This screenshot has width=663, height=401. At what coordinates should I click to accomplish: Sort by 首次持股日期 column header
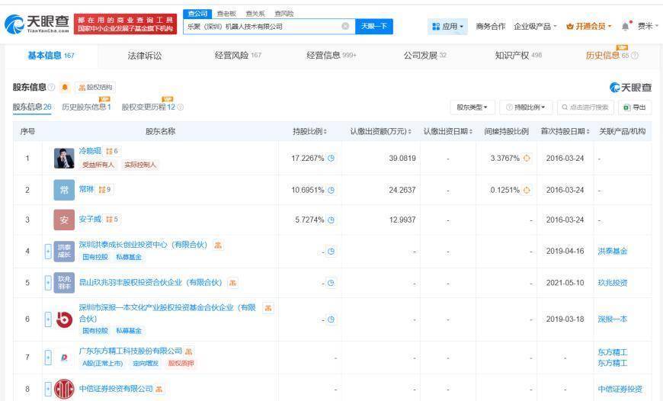coord(565,132)
